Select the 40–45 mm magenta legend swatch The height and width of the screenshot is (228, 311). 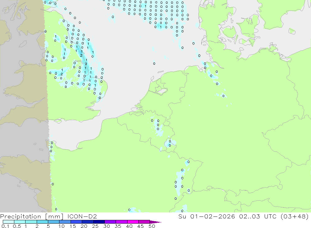click(x=133, y=222)
